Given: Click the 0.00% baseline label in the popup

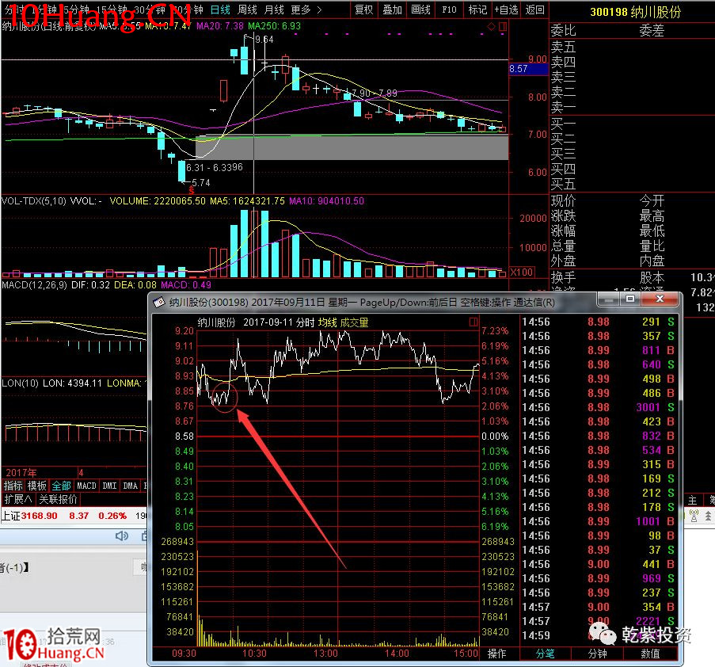Looking at the screenshot, I should [495, 436].
